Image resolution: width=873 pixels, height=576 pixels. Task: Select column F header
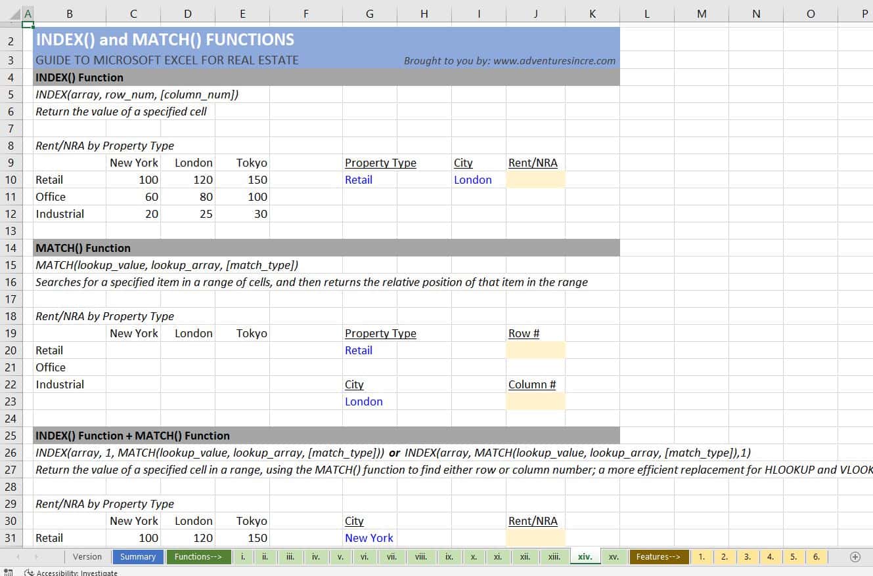coord(305,14)
